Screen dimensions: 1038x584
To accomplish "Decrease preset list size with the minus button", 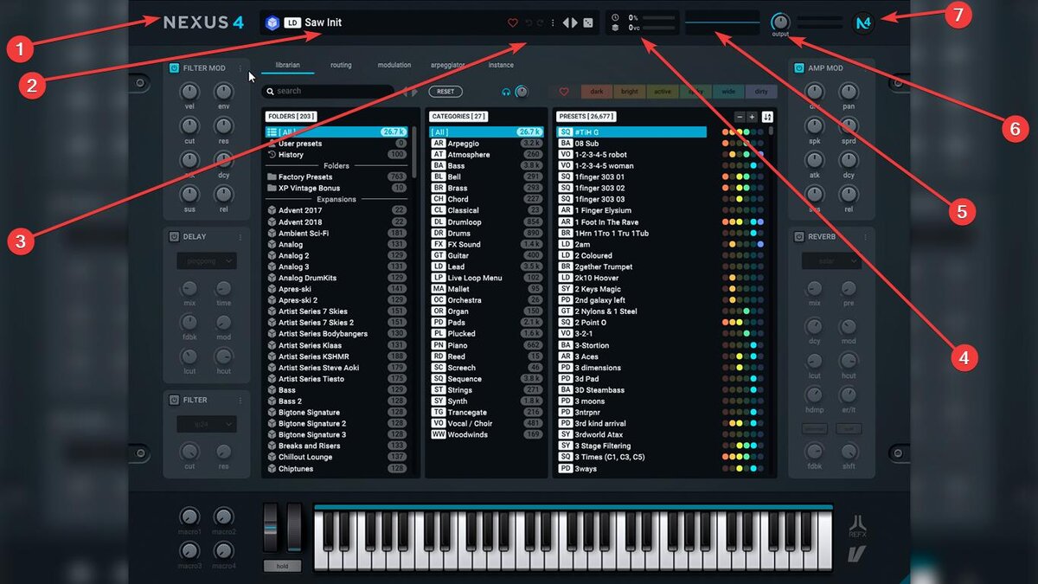I will 740,117.
